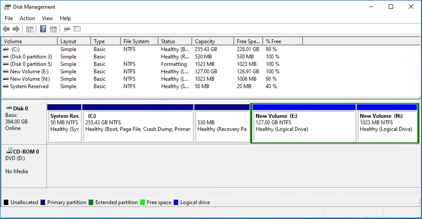Open the Action menu

(27, 18)
